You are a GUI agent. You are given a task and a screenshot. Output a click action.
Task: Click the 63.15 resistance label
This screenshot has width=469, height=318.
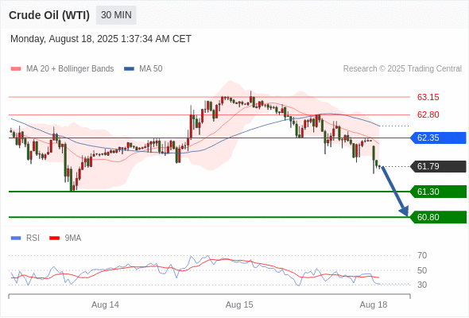pos(428,97)
